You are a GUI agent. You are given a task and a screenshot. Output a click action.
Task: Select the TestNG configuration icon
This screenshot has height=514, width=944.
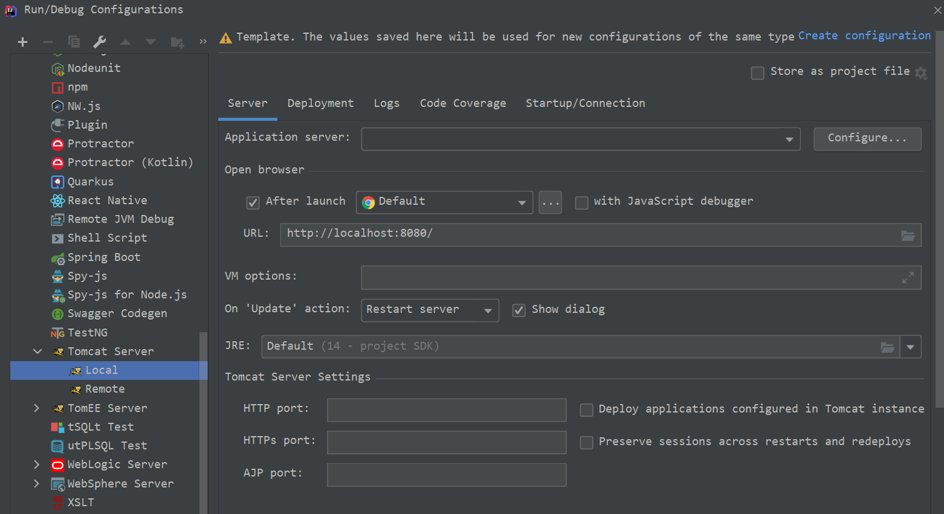(x=57, y=333)
